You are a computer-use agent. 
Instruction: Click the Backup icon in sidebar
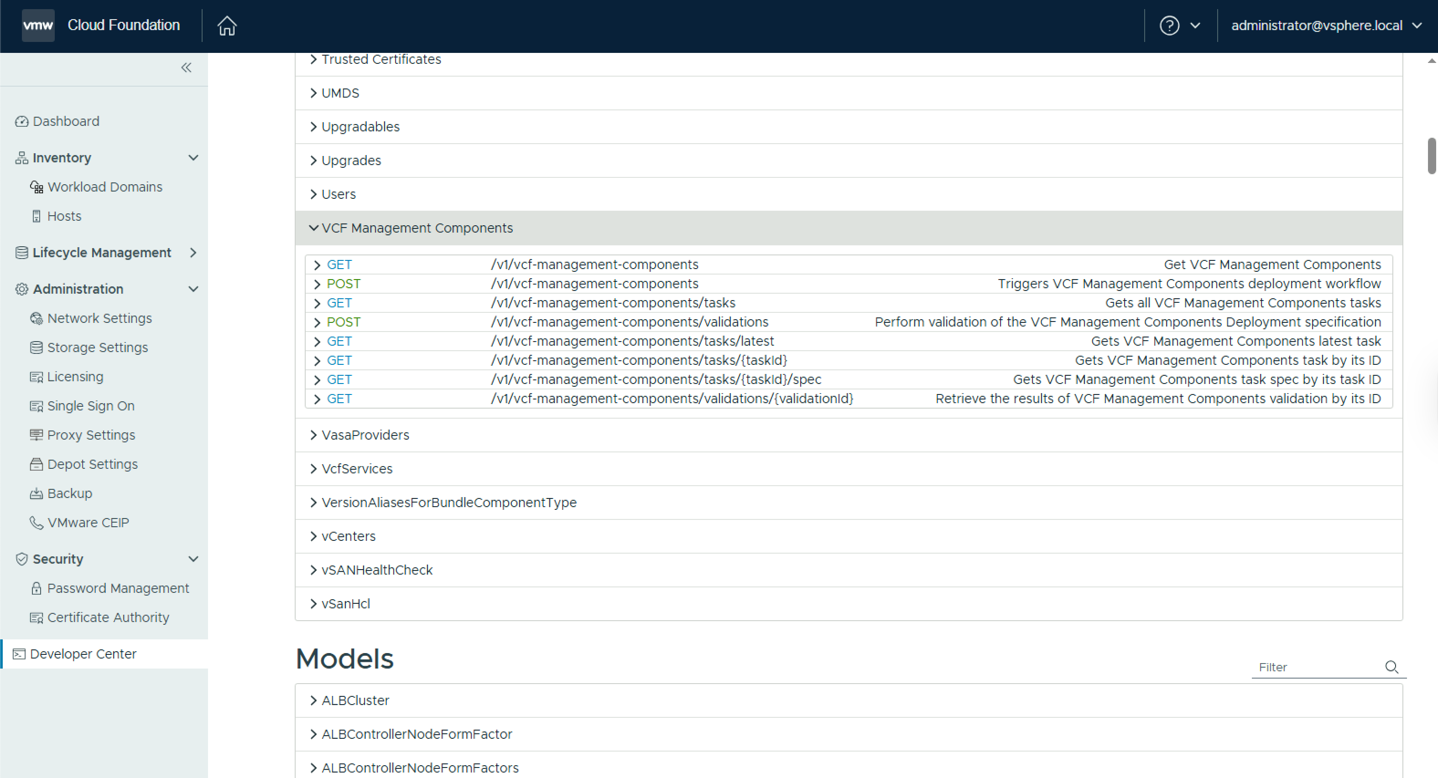(x=36, y=494)
